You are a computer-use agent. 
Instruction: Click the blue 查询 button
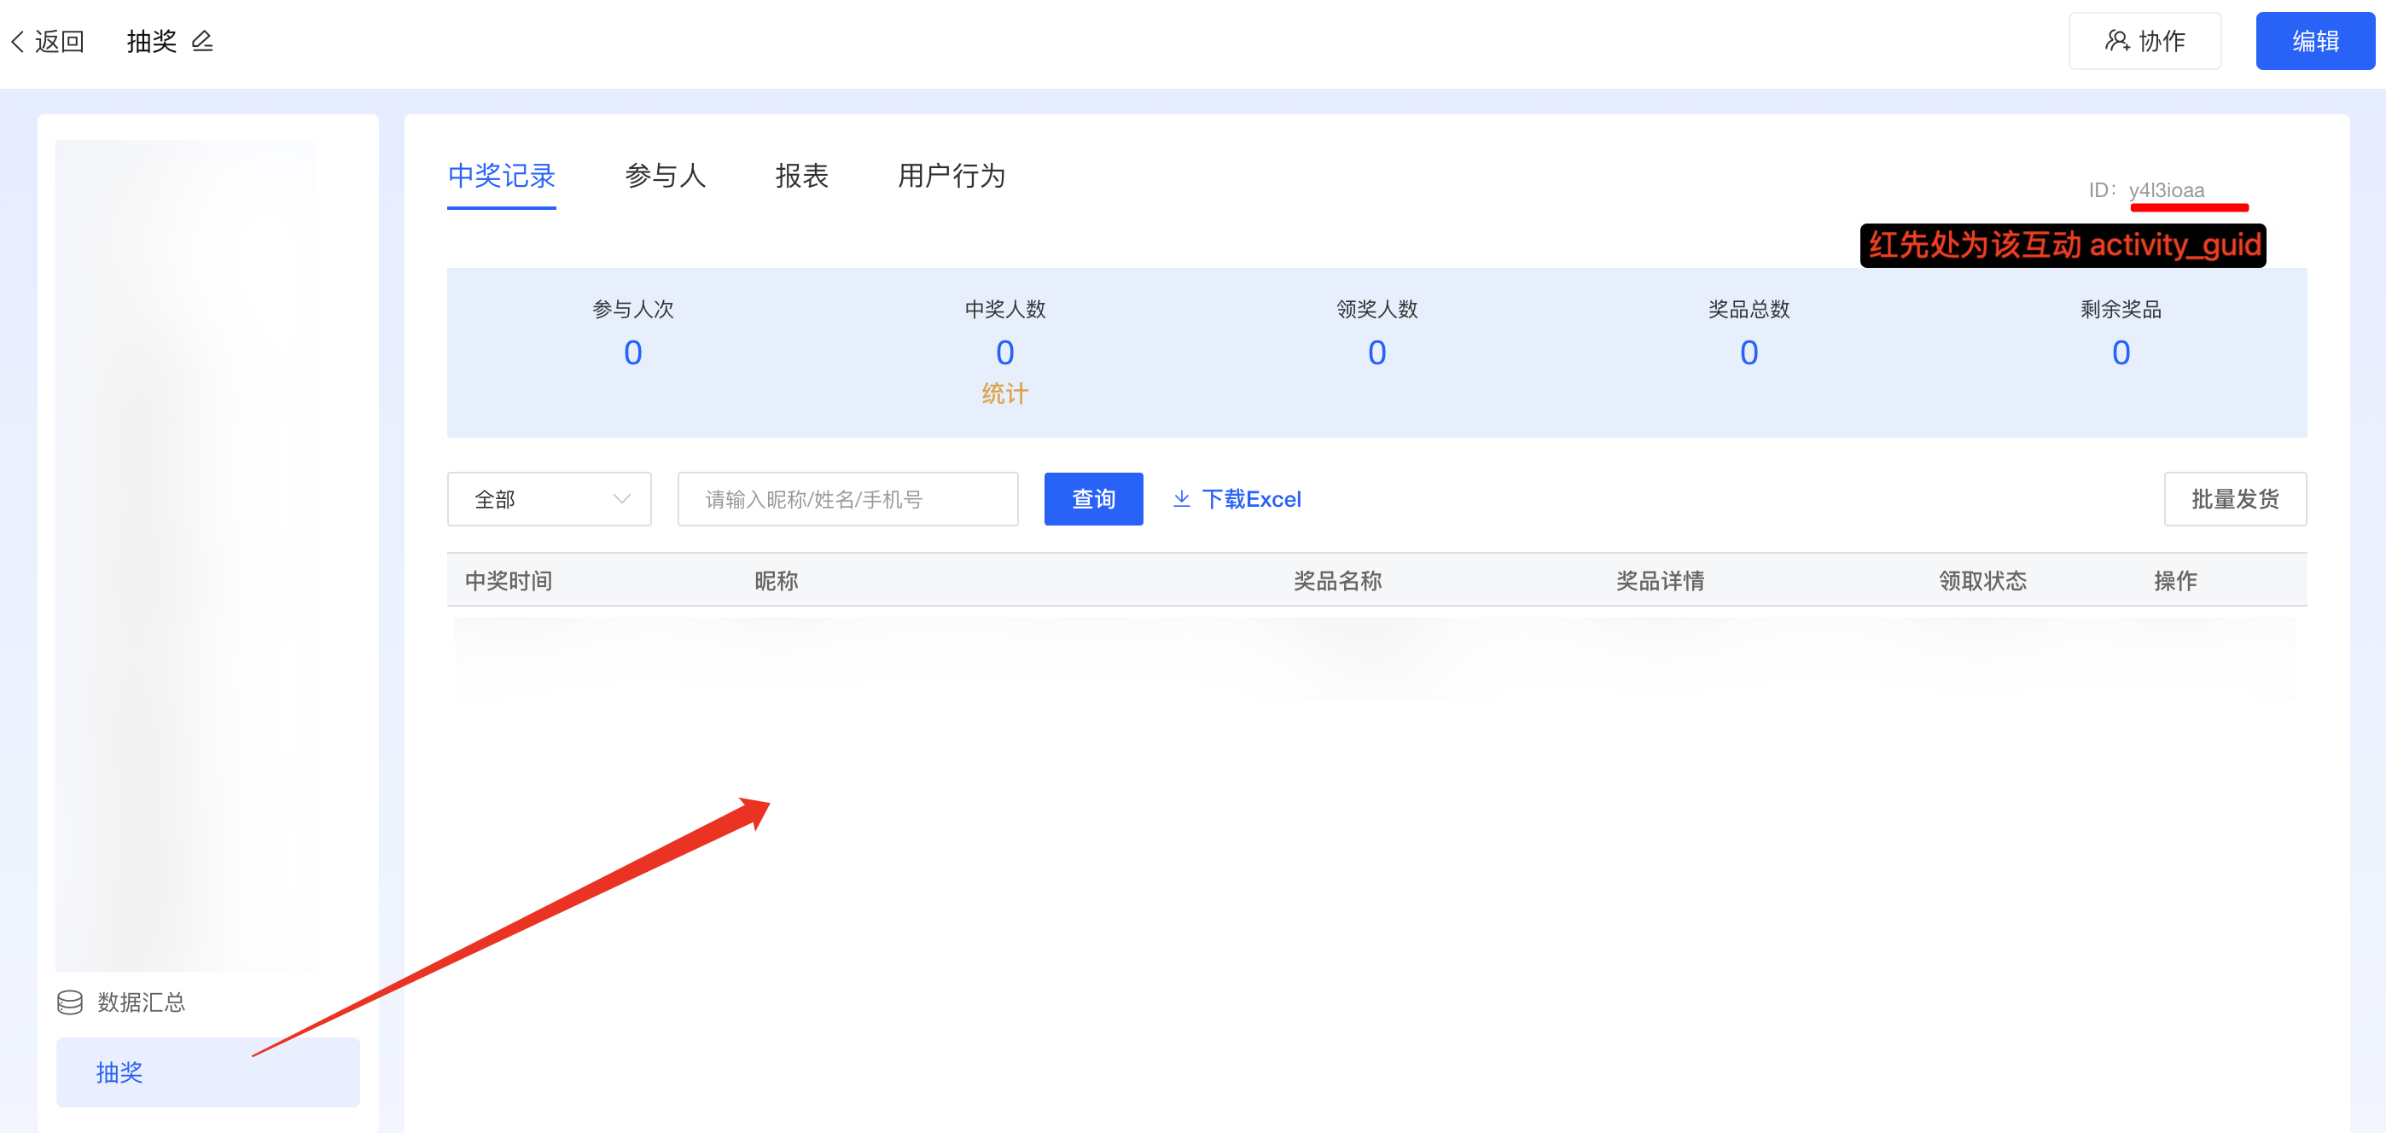pyautogui.click(x=1093, y=499)
